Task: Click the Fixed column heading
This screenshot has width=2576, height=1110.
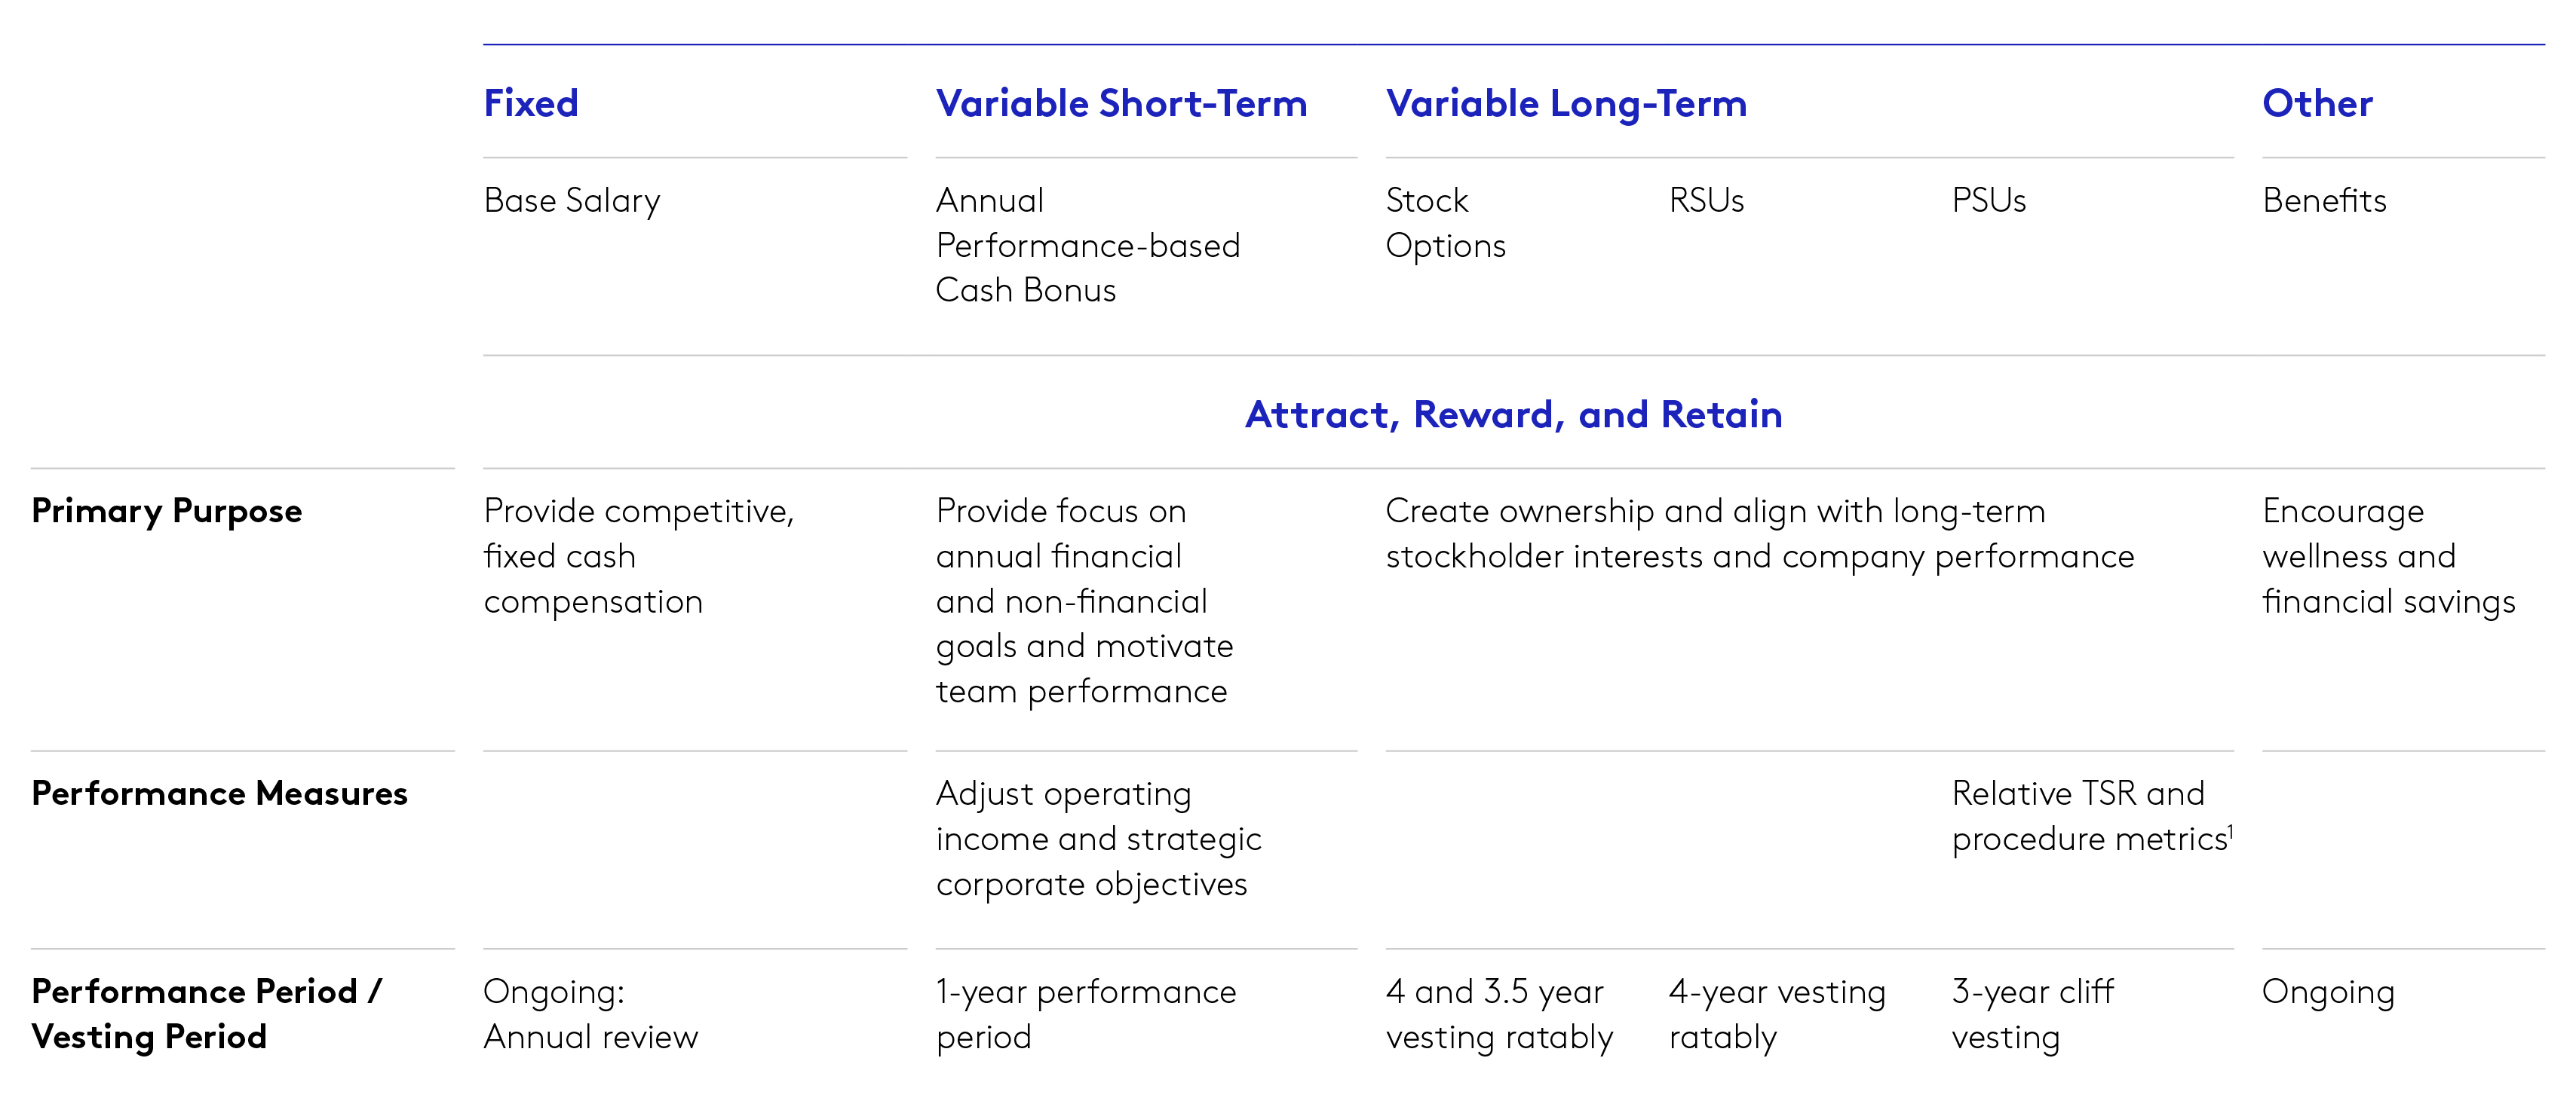Action: point(531,104)
